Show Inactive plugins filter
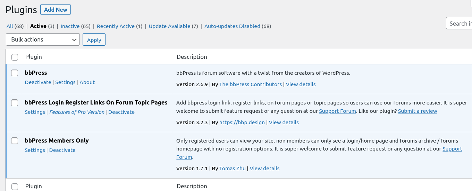Viewport: 472px width, 191px height. 70,26
